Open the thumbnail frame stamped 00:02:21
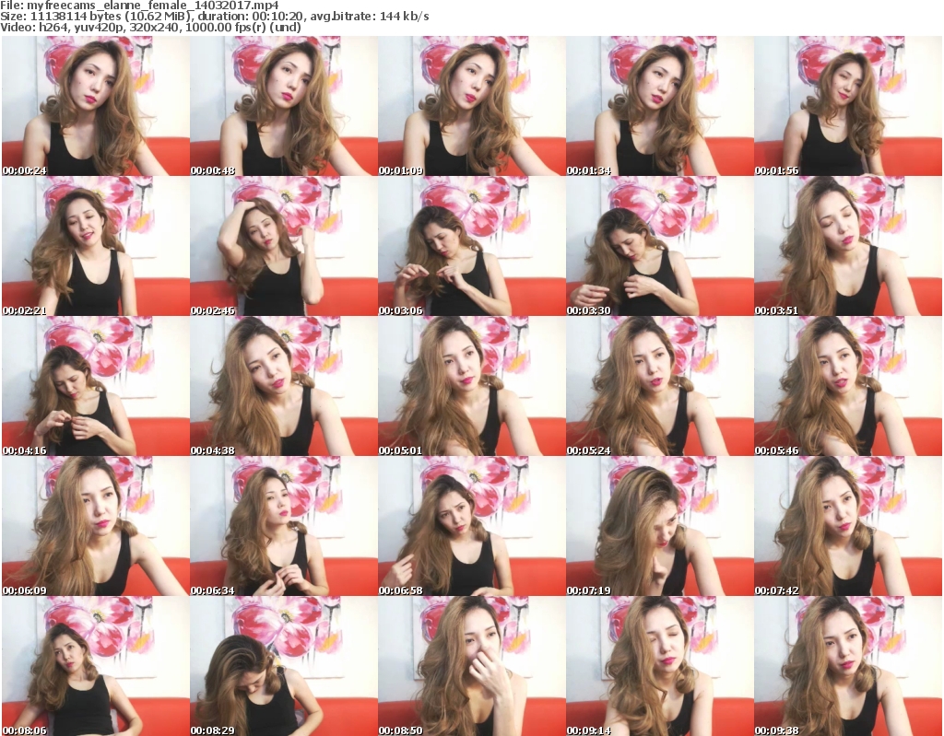Viewport: 944px width, 736px height. [95, 246]
